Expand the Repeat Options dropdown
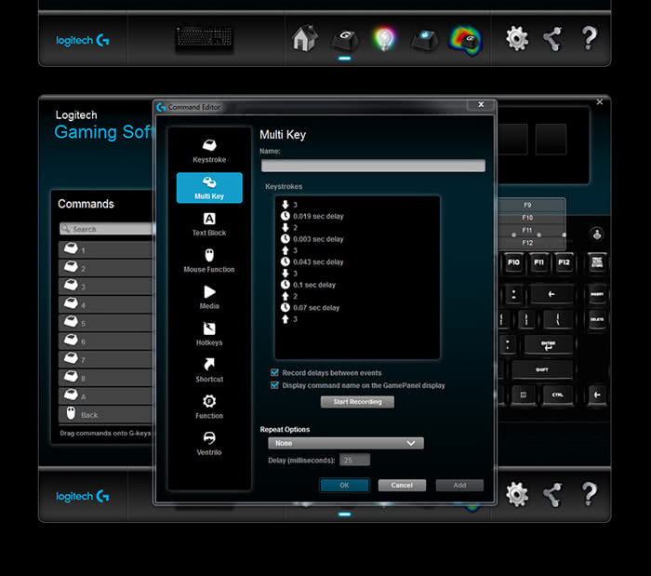Image resolution: width=651 pixels, height=576 pixels. tap(342, 444)
